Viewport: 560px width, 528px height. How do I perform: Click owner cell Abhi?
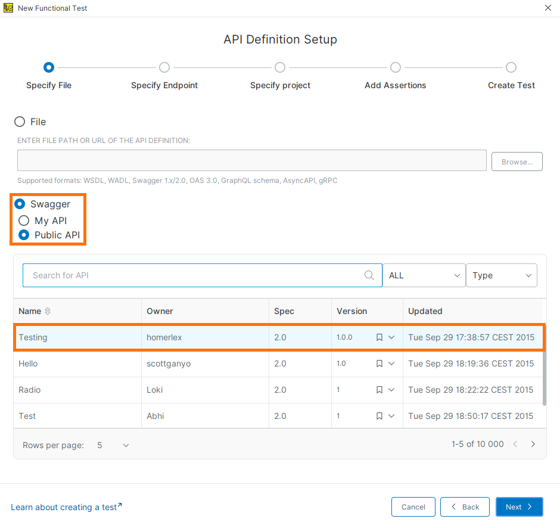click(x=155, y=416)
